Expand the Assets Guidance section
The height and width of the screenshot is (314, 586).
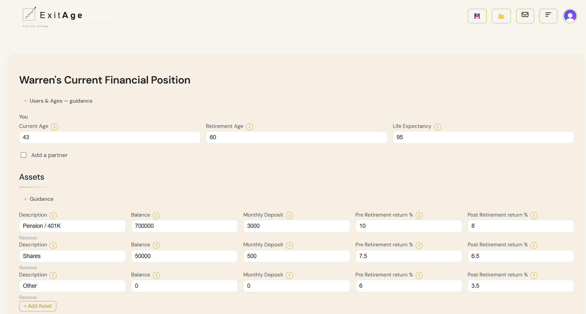(x=39, y=199)
